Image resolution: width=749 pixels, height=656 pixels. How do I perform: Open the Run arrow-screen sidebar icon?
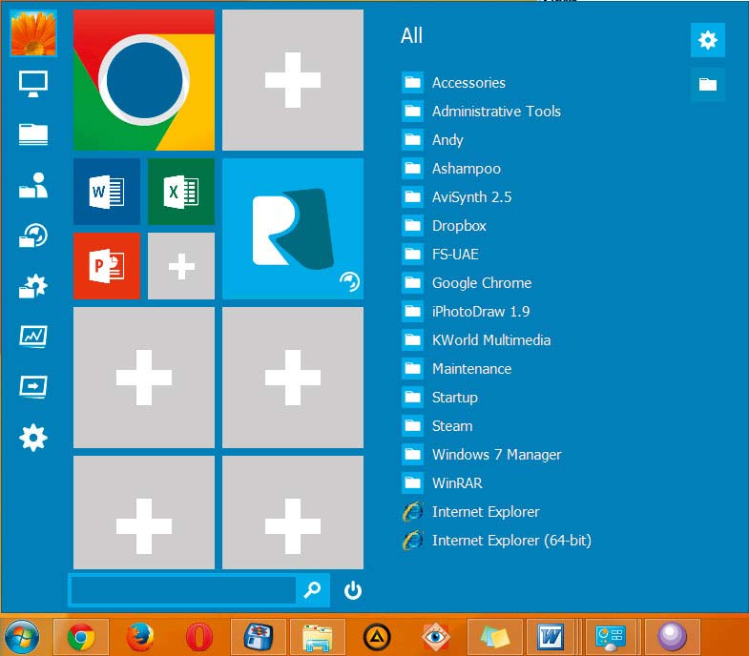[33, 387]
